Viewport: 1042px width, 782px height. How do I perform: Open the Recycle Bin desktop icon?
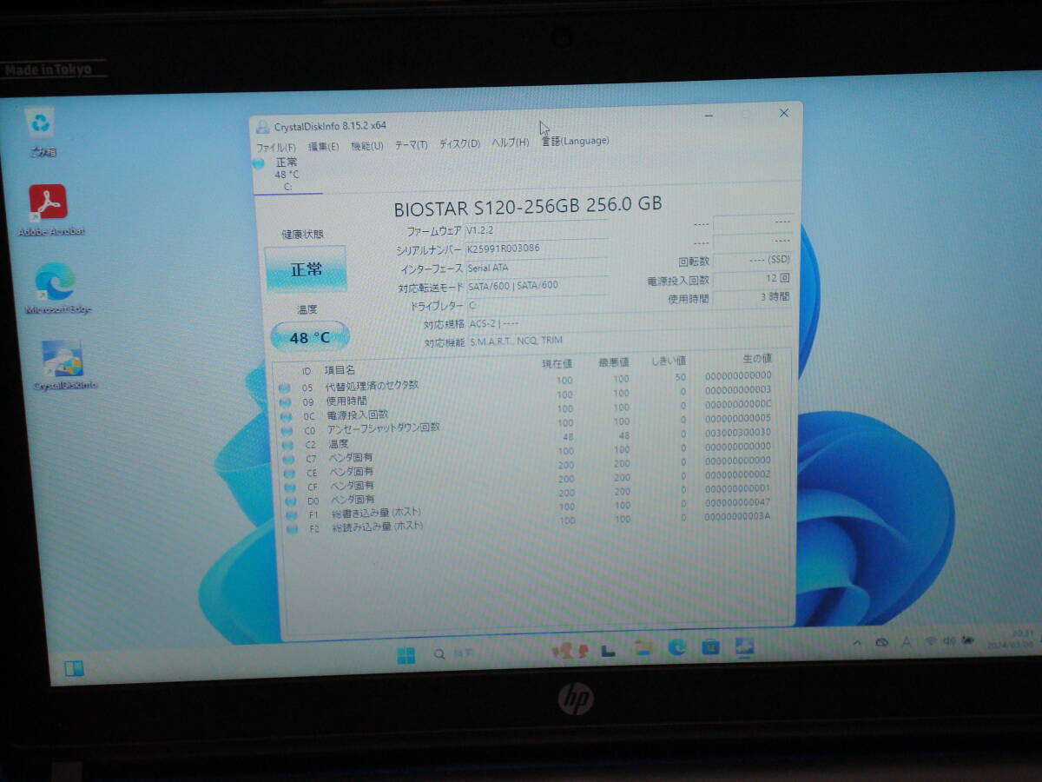click(x=42, y=131)
